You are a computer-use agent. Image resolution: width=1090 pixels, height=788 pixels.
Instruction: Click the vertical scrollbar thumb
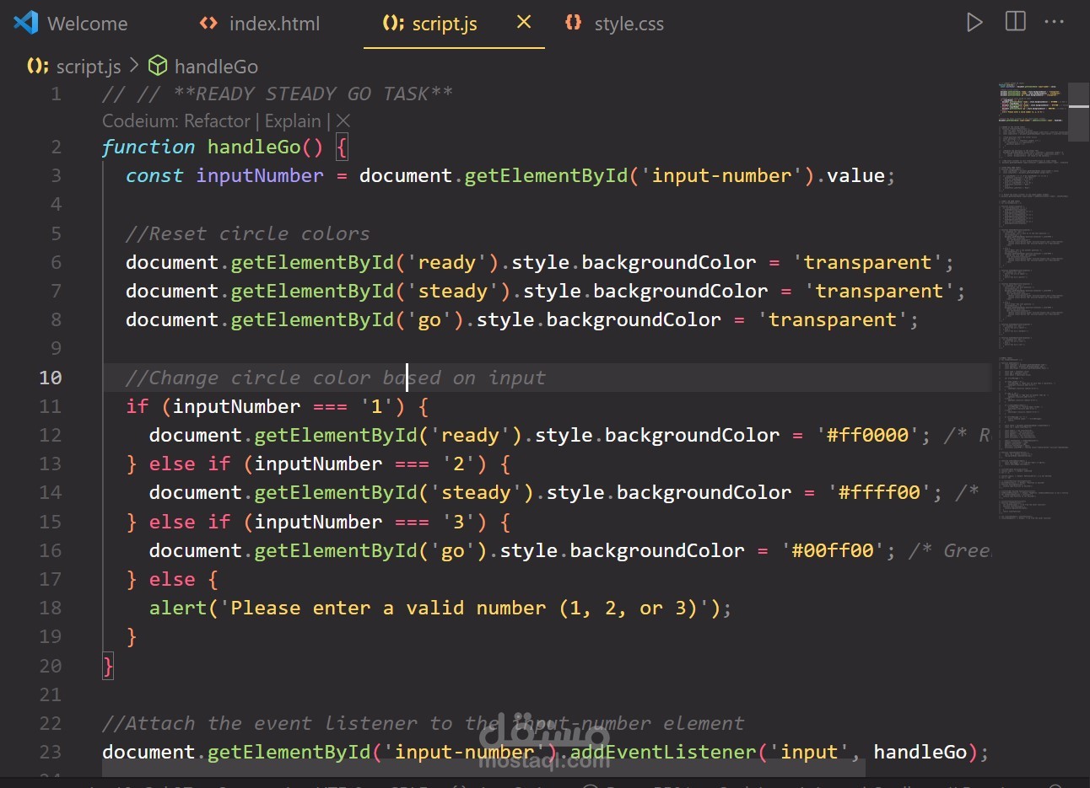pos(1079,111)
